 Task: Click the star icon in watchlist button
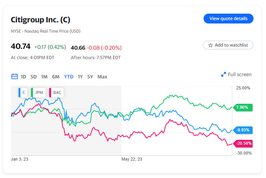pos(210,45)
